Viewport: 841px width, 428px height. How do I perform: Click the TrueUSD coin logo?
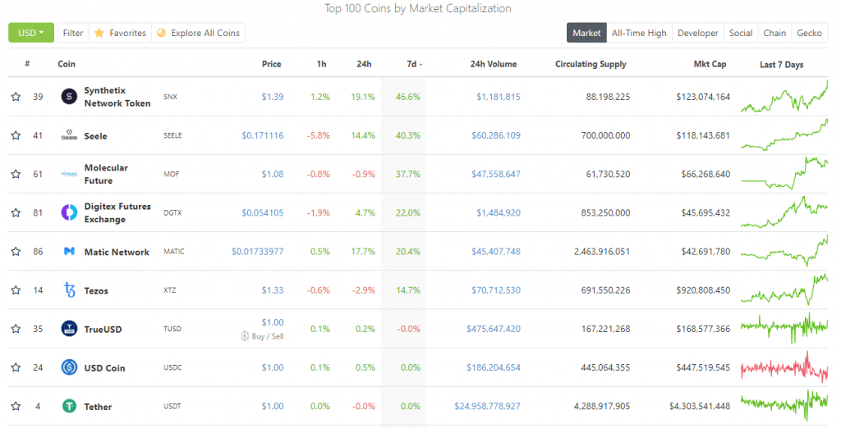(69, 328)
